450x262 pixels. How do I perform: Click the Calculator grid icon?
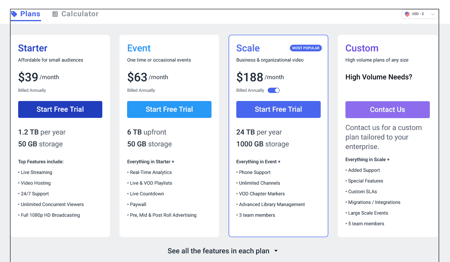click(x=55, y=14)
